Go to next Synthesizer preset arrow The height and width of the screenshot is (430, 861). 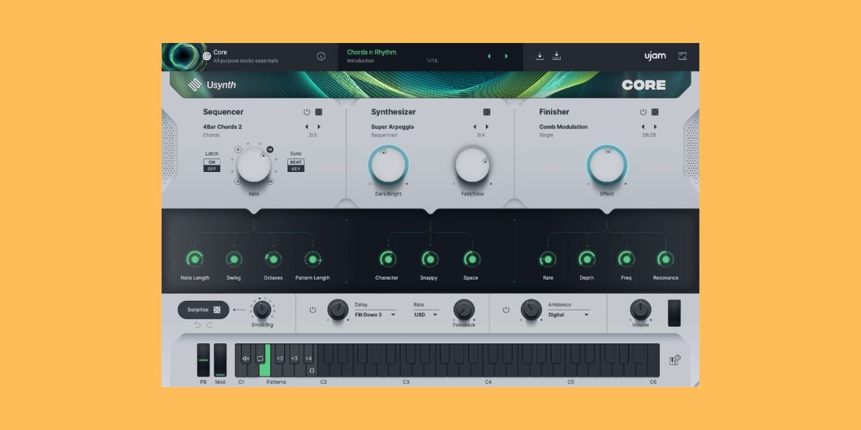487,127
